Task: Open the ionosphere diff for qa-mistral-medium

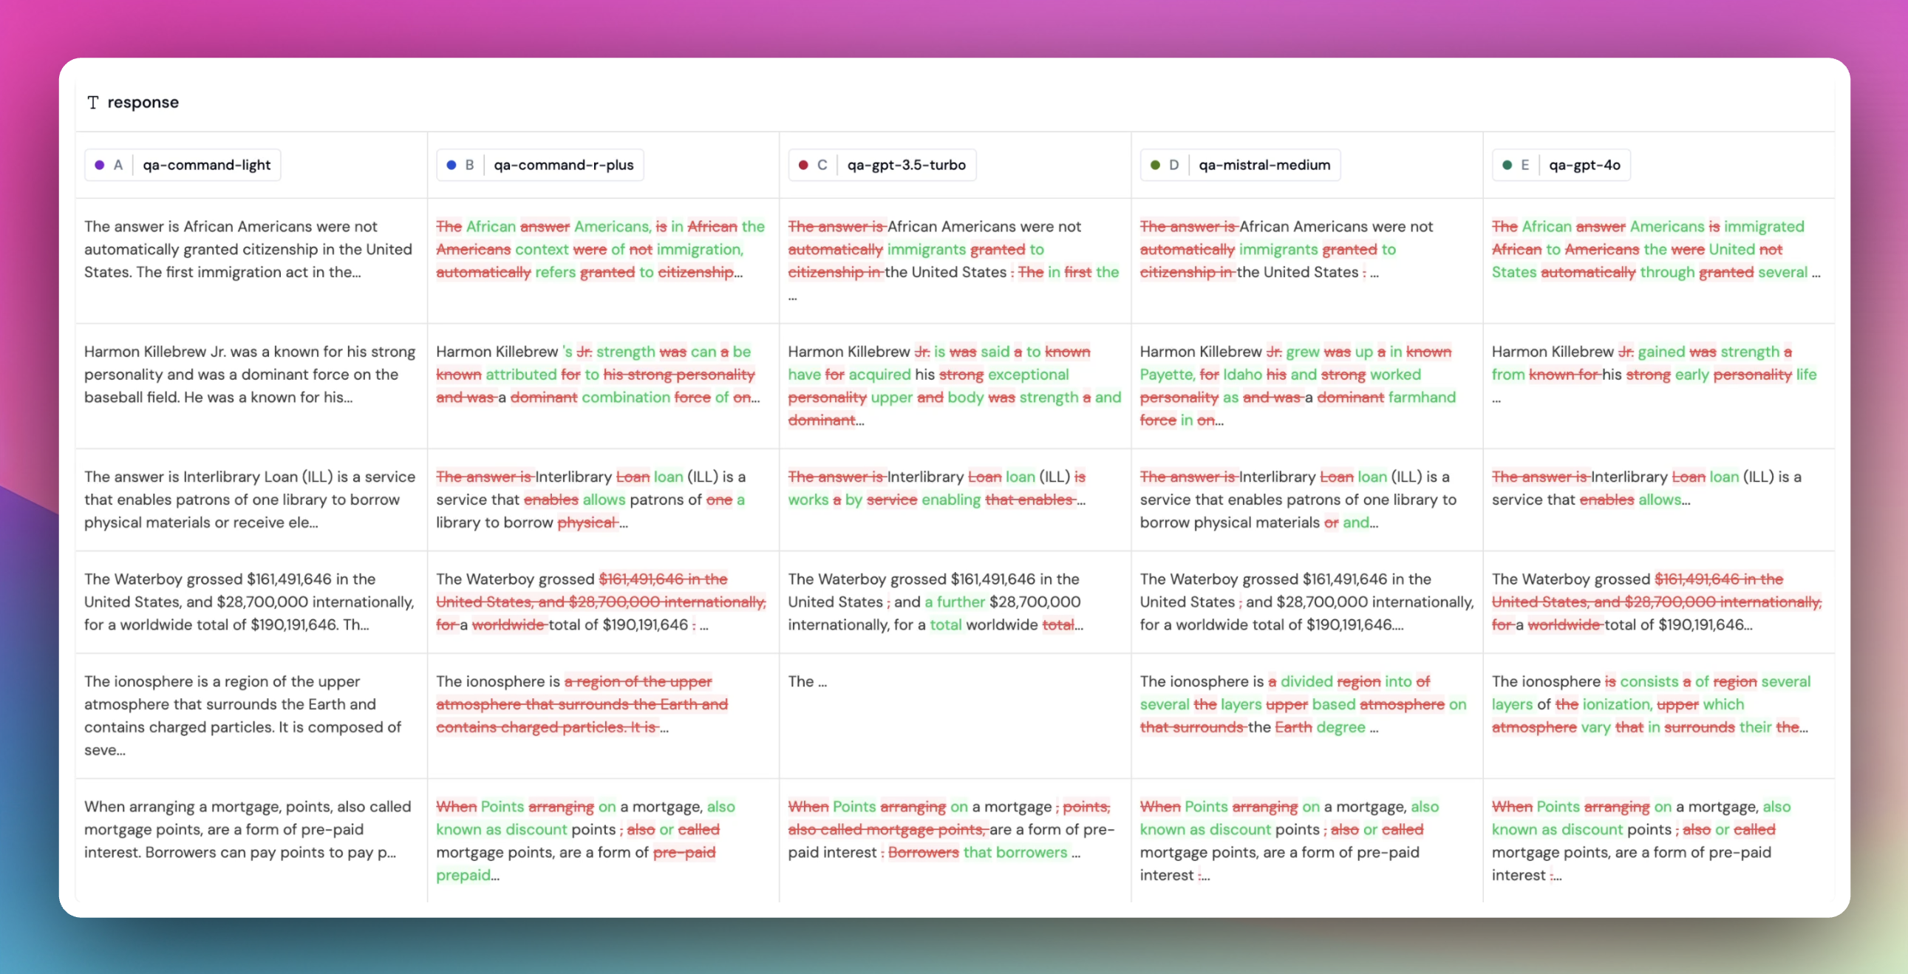Action: (1305, 704)
